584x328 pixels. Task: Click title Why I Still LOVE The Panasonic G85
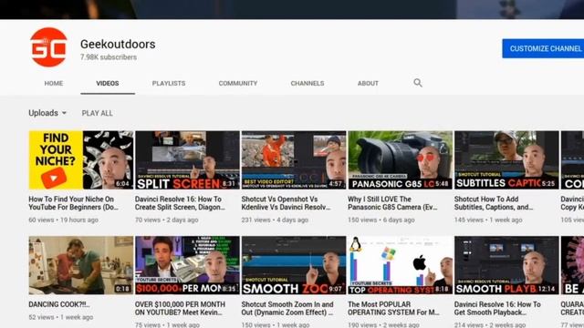tap(392, 203)
